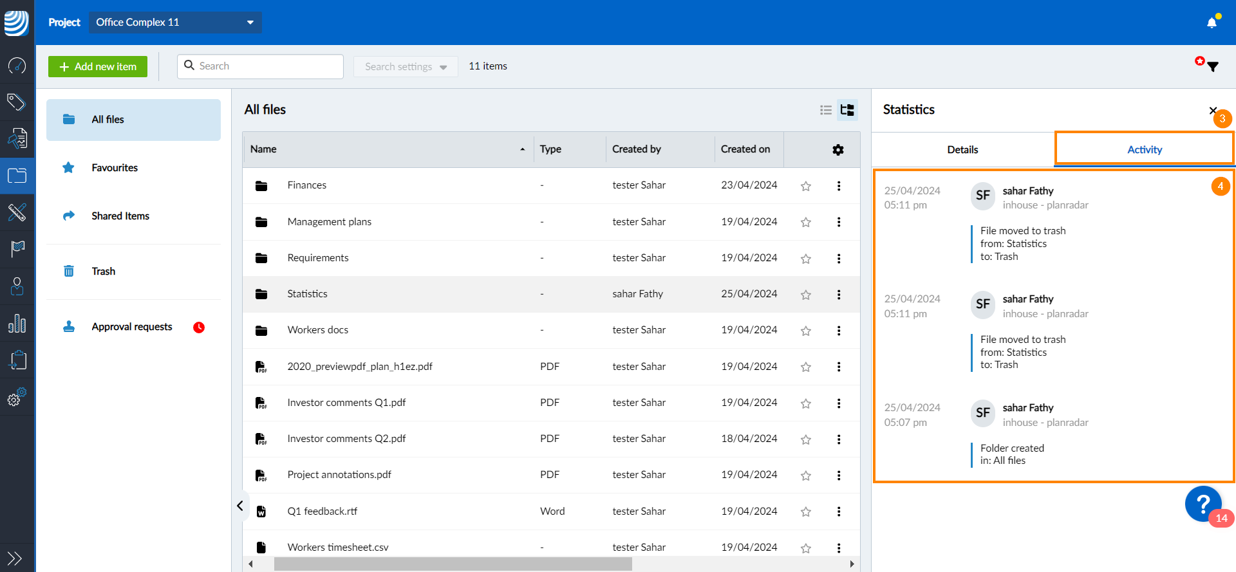The image size is (1236, 572).
Task: Switch to list view layout
Action: [826, 110]
